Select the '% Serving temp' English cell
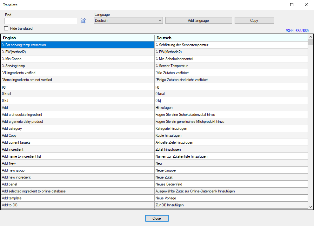The width and height of the screenshot is (314, 226). 78,66
